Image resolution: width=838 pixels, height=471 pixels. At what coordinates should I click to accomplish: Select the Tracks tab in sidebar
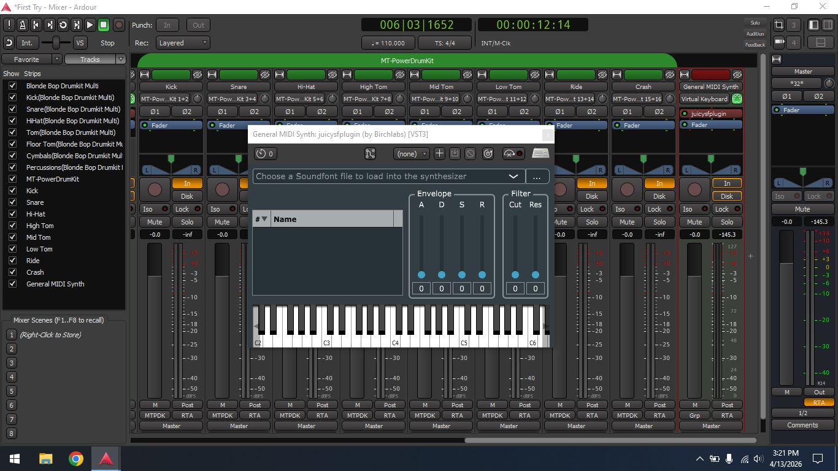[x=90, y=59]
